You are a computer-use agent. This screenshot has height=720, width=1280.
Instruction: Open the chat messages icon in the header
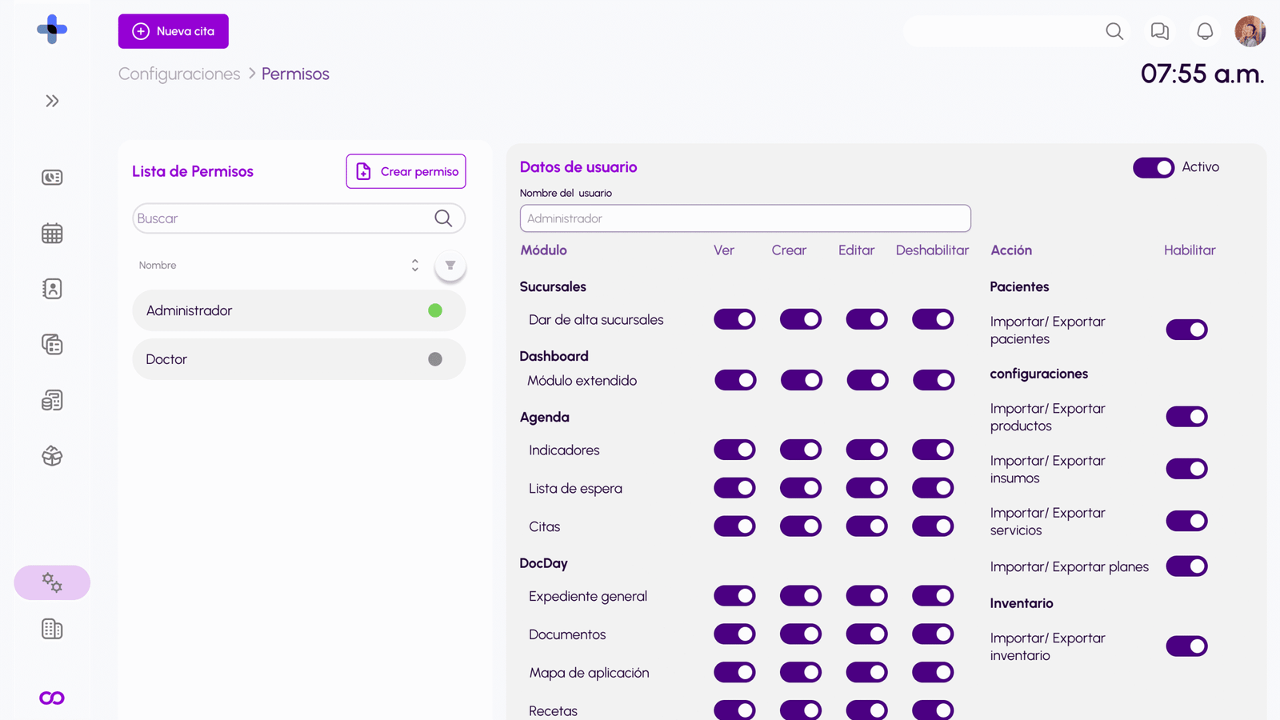coord(1158,31)
